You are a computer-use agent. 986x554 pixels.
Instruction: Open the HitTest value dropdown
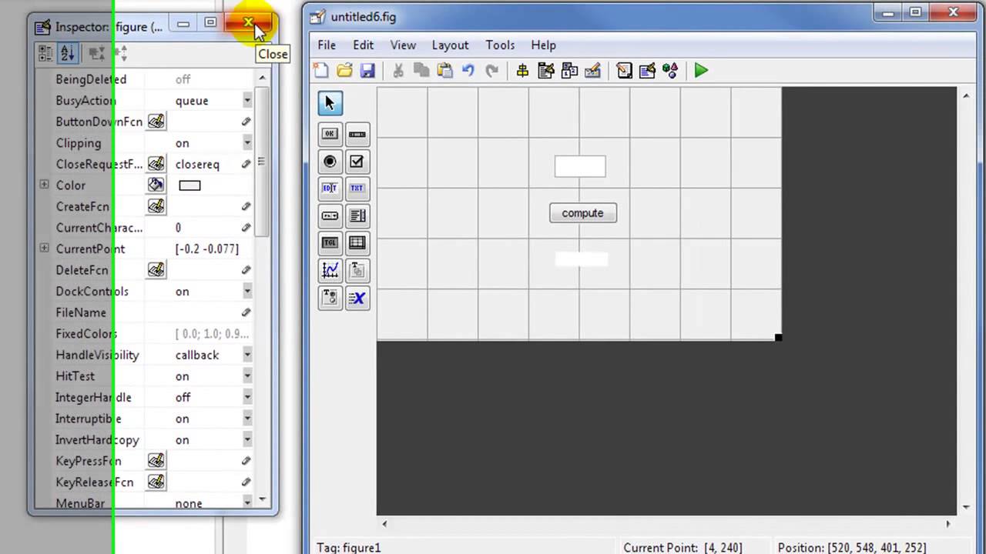247,376
